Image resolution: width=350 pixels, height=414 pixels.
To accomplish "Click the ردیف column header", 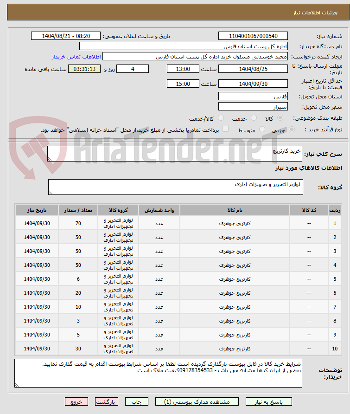I will pos(335,210).
